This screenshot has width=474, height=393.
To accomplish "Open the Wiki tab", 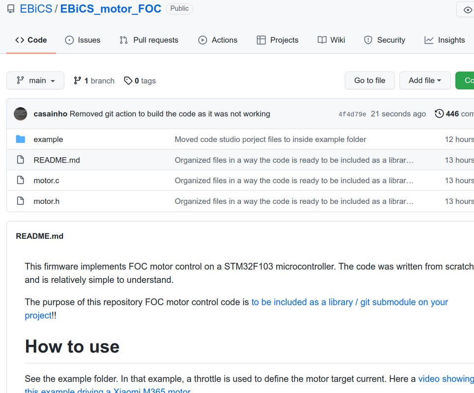I will (x=331, y=40).
